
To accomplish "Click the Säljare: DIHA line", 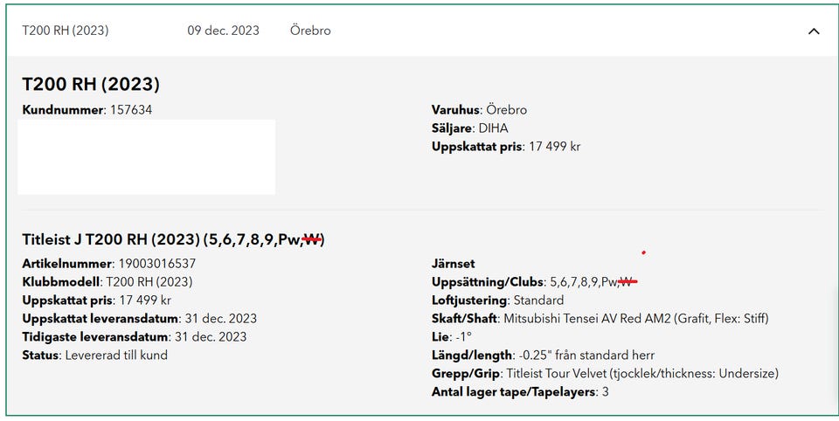I will (x=470, y=128).
